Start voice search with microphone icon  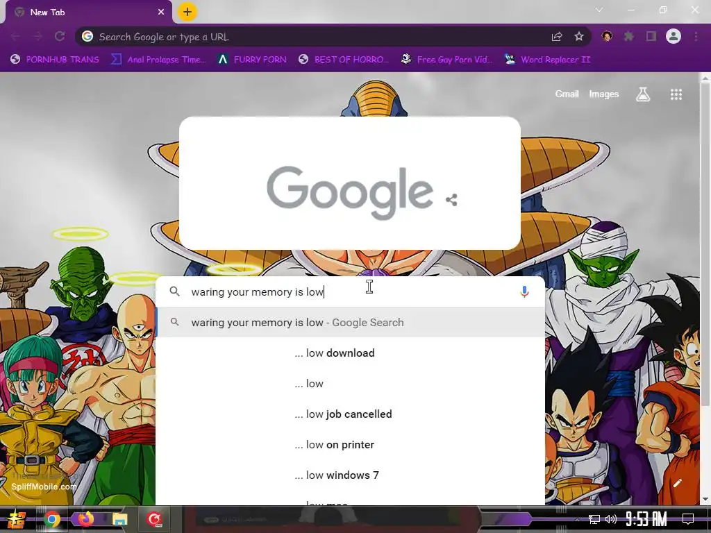coord(524,291)
